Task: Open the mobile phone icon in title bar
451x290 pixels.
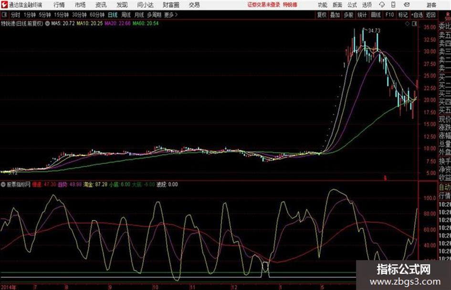Action: [393, 5]
